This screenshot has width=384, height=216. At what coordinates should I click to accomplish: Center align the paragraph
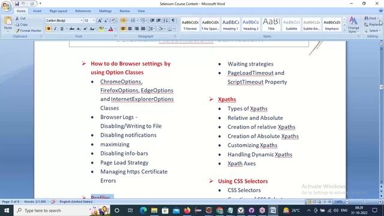click(x=130, y=29)
